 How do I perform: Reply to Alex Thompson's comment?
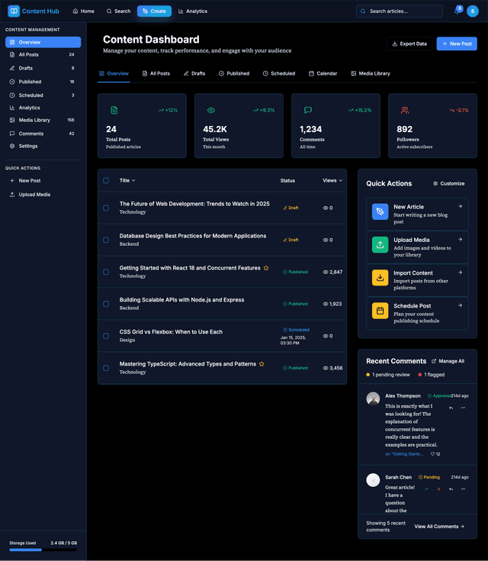pyautogui.click(x=451, y=408)
